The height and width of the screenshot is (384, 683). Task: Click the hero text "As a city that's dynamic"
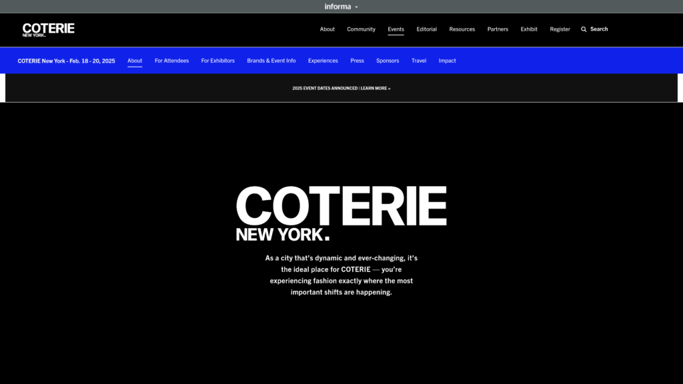[x=341, y=275]
